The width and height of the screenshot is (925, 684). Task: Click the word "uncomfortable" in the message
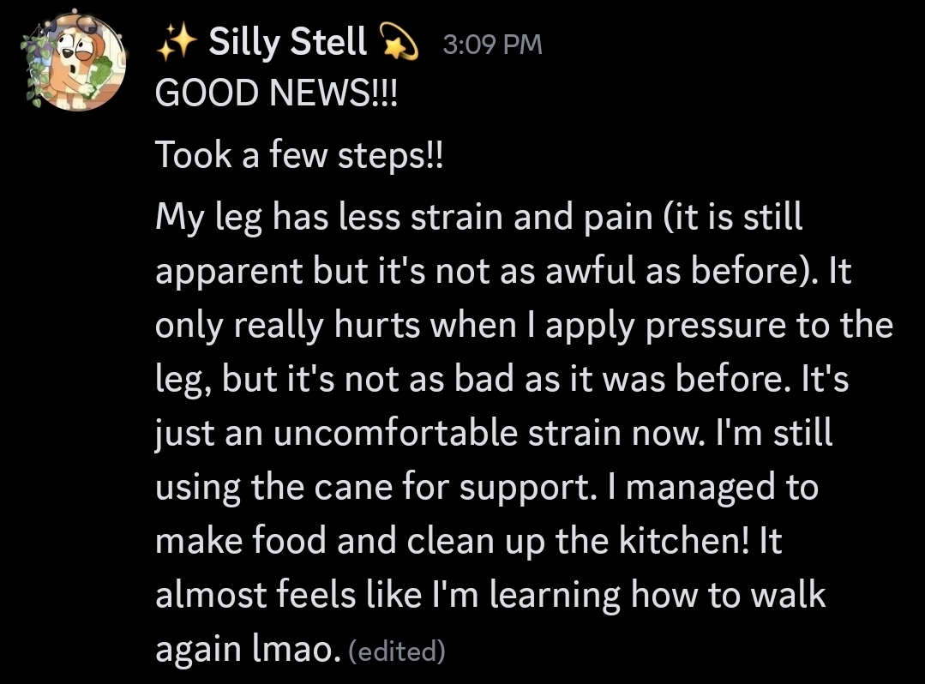tap(395, 434)
